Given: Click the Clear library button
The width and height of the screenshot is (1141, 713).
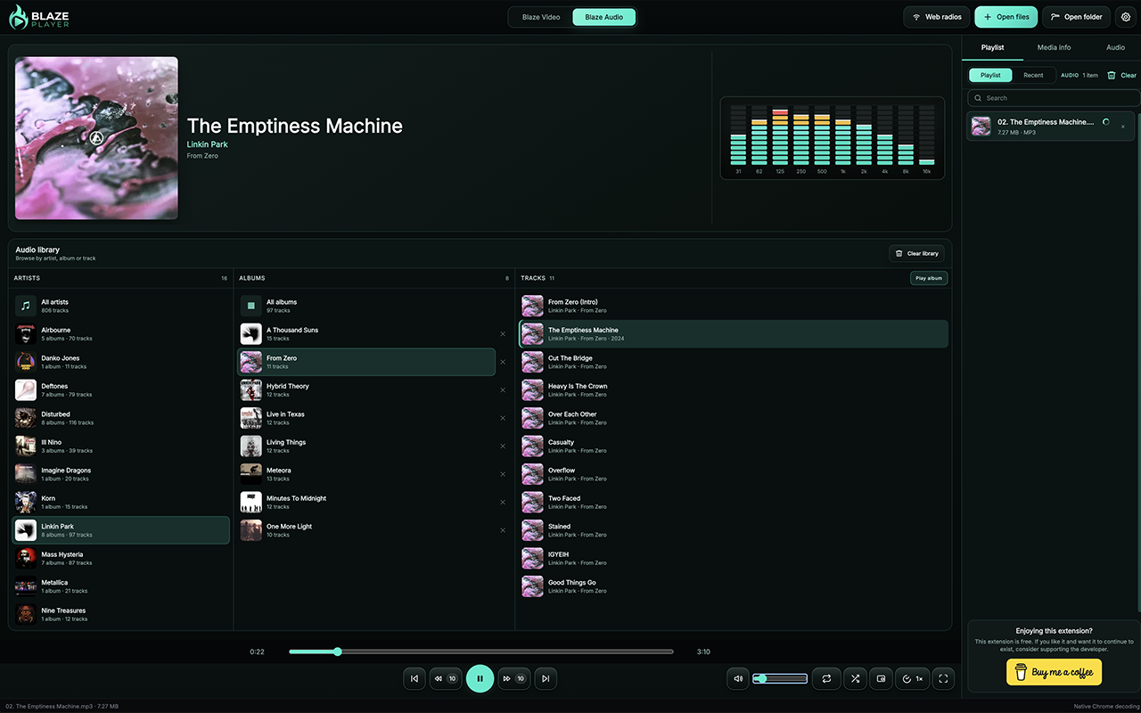Looking at the screenshot, I should coord(916,254).
